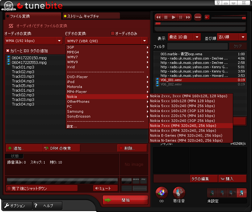The width and height of the screenshot is (252, 212).
Task: Click the film icon beside 060417220150.mpg
Action: pos(9,58)
